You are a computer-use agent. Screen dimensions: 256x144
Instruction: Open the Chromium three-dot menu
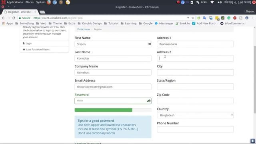pos(253,18)
